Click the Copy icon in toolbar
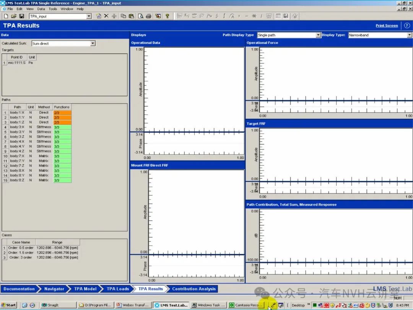Image resolution: width=413 pixels, height=310 pixels. pyautogui.click(x=123, y=16)
